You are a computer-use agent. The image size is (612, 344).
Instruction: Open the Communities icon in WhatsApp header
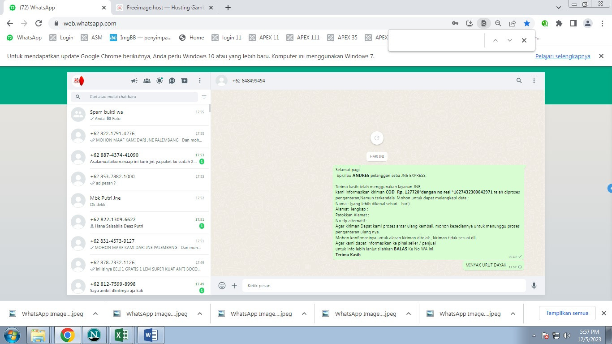tap(147, 81)
